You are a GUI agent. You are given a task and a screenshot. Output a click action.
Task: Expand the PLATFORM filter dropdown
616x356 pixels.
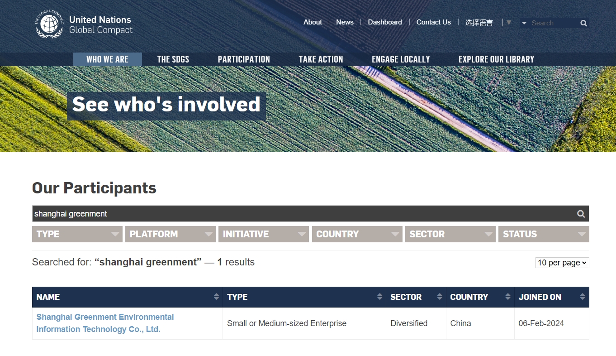click(171, 234)
